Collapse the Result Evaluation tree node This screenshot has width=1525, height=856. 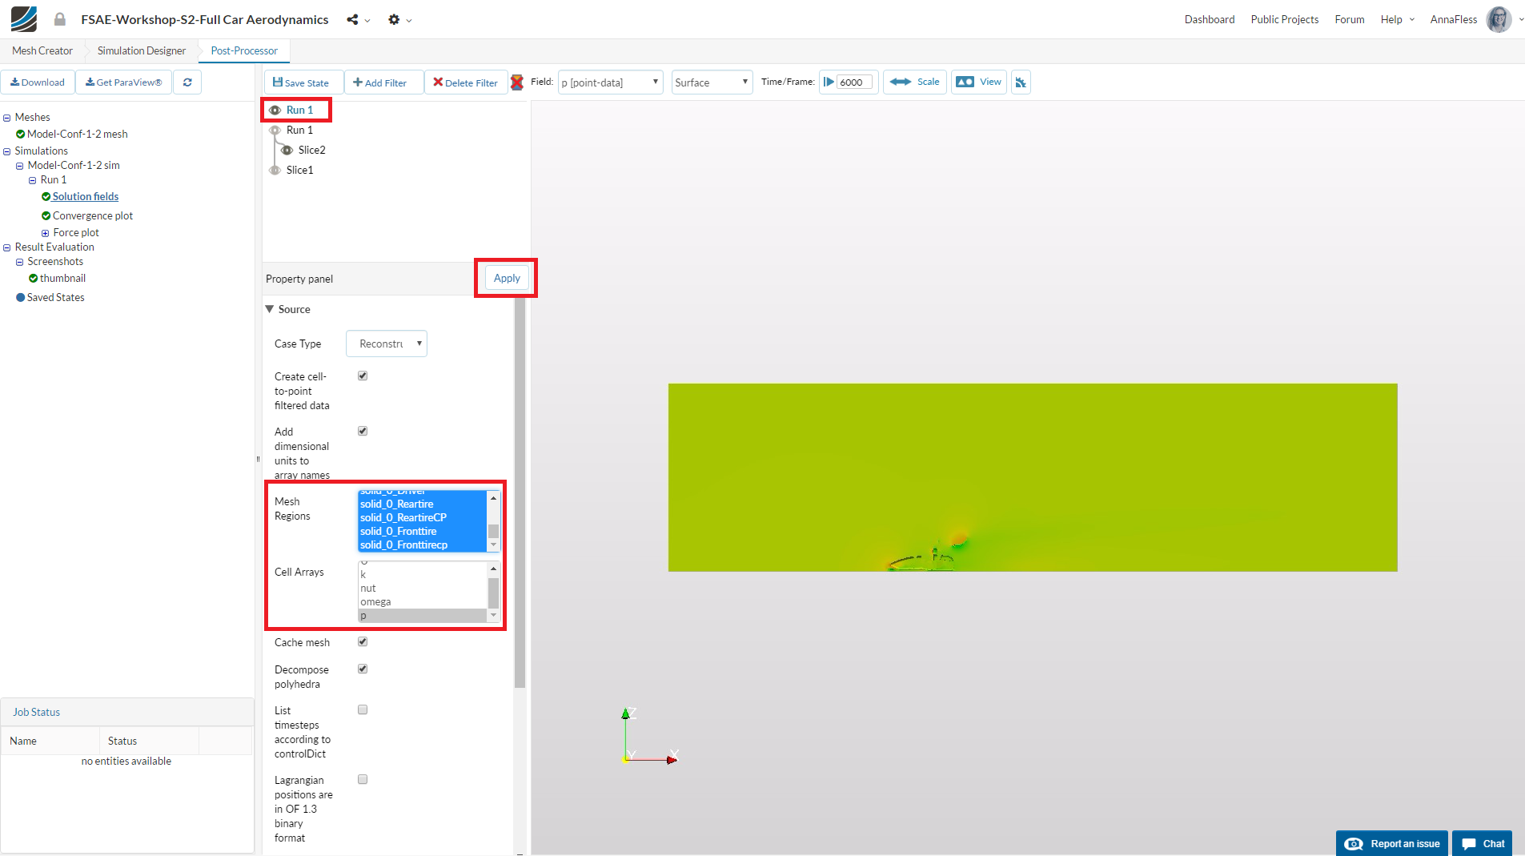(x=7, y=247)
